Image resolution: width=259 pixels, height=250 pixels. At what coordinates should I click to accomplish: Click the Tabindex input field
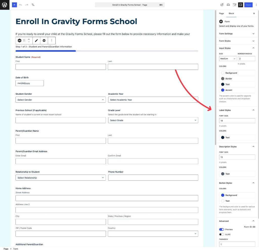[x=237, y=244]
